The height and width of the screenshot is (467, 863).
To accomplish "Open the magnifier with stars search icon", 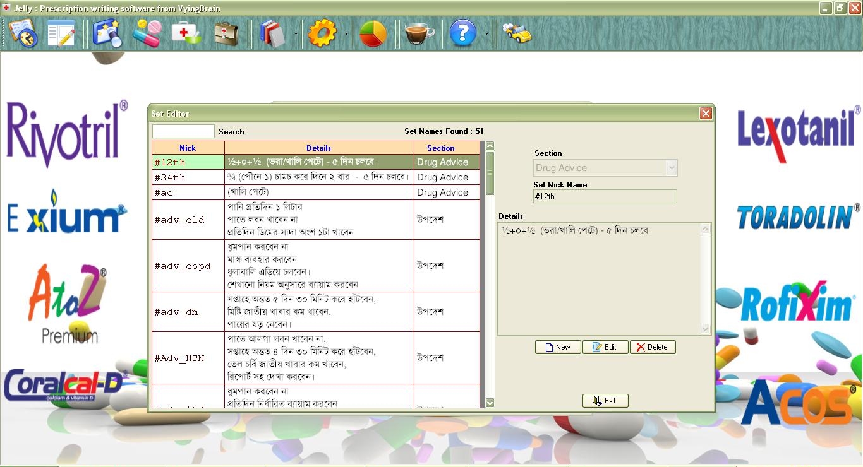I will click(107, 33).
